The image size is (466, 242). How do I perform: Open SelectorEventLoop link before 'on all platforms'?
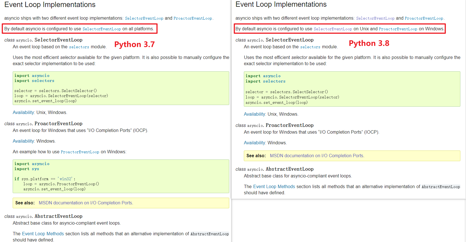tap(102, 29)
